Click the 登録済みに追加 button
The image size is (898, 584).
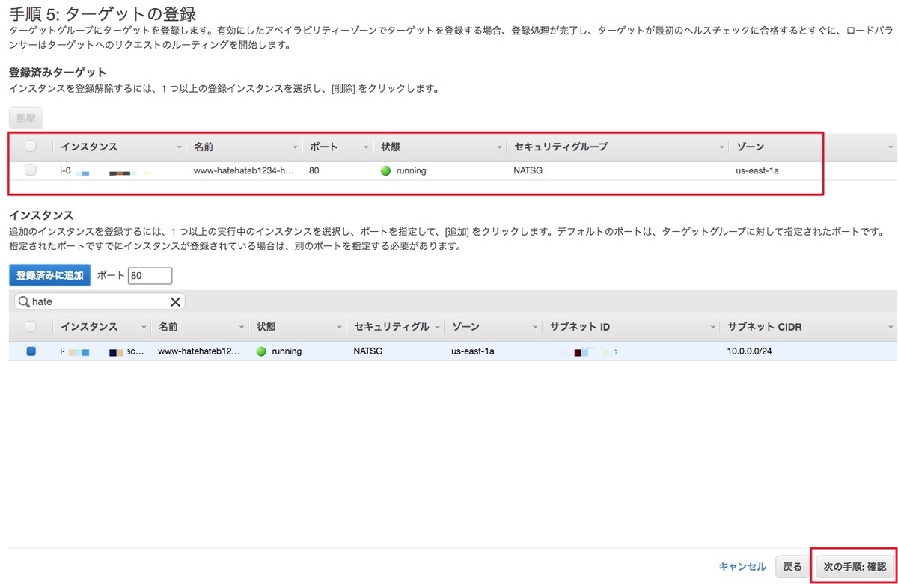49,275
